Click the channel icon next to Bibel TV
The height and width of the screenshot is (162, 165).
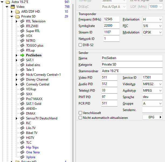(x=22, y=133)
